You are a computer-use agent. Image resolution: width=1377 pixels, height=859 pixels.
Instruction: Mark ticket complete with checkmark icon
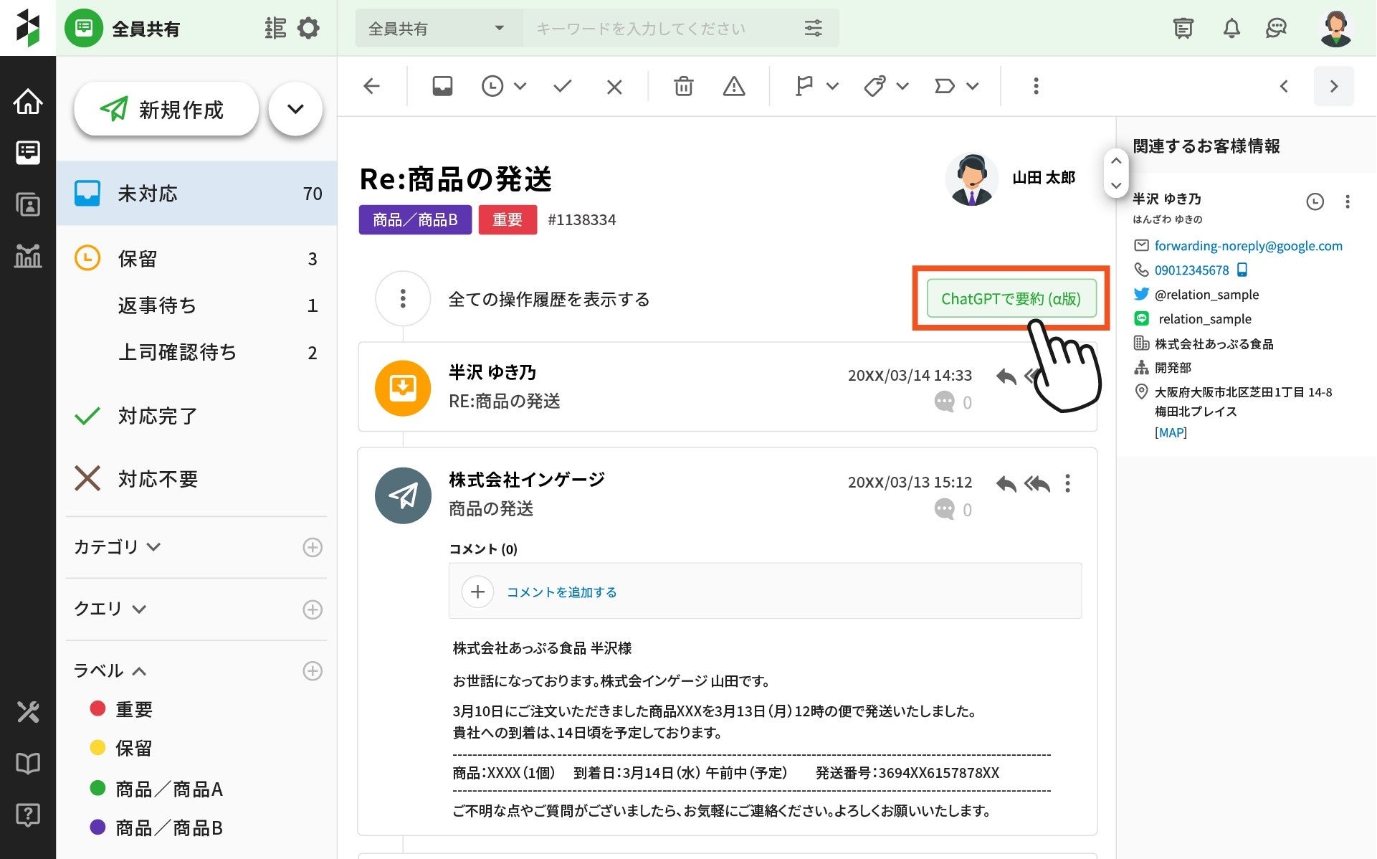tap(563, 87)
